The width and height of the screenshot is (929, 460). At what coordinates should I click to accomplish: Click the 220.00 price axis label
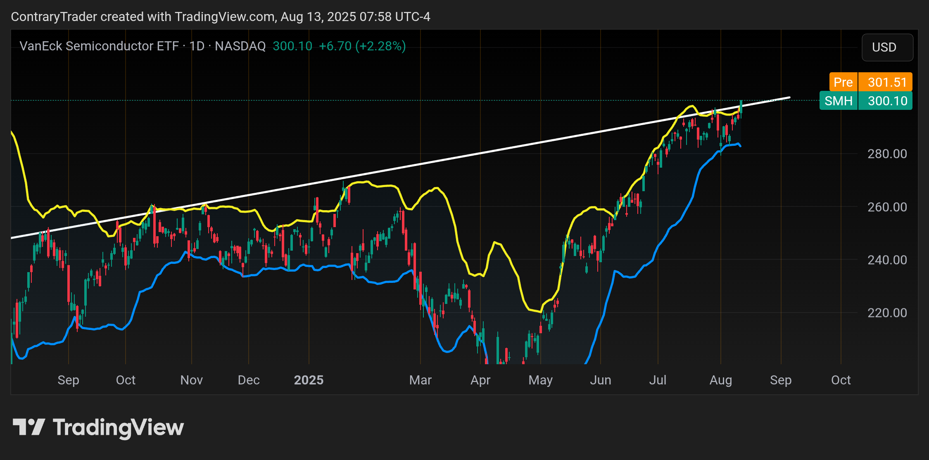click(887, 313)
